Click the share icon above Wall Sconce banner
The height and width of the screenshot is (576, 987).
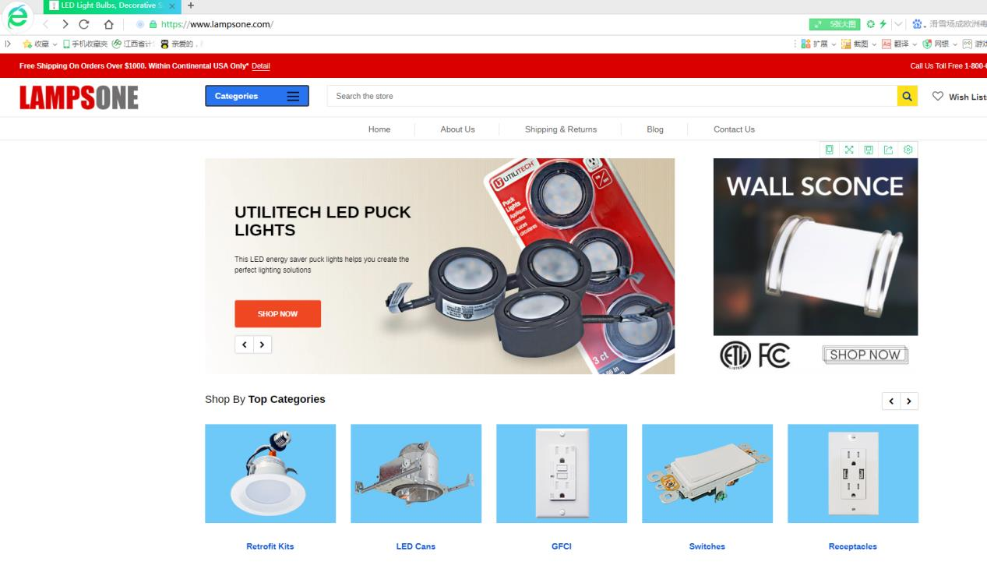click(888, 150)
